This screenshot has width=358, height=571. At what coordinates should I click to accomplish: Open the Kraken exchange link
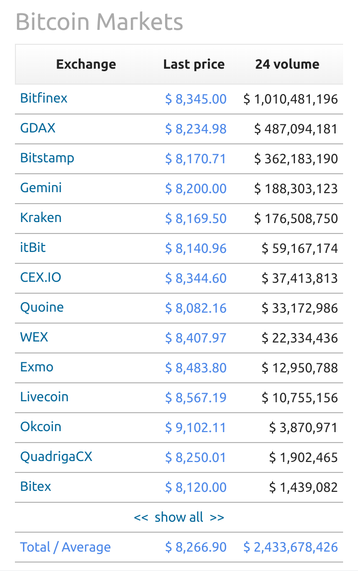(x=41, y=218)
